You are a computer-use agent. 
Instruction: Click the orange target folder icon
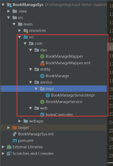[x=15, y=128]
